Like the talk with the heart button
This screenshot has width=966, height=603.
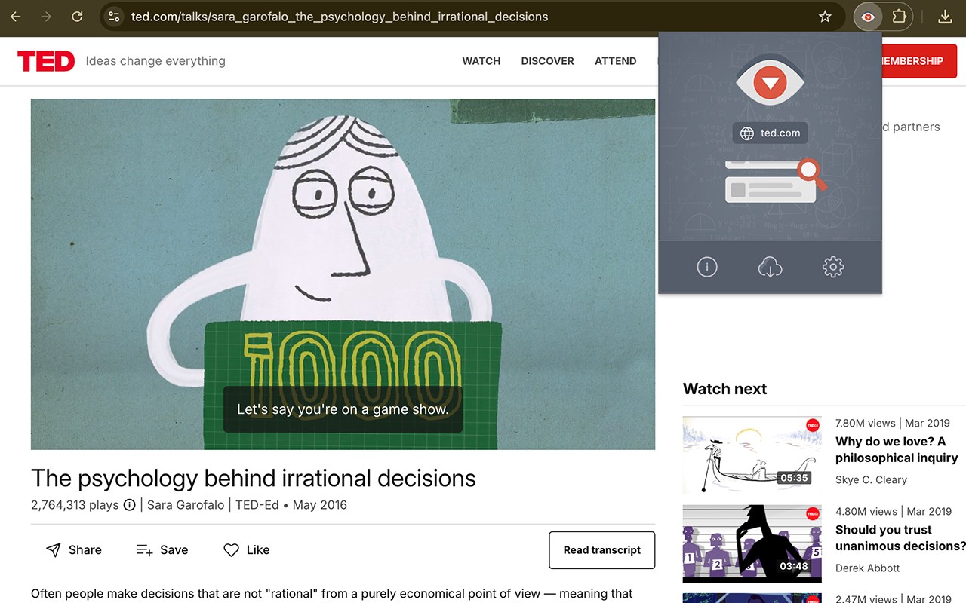tap(247, 550)
